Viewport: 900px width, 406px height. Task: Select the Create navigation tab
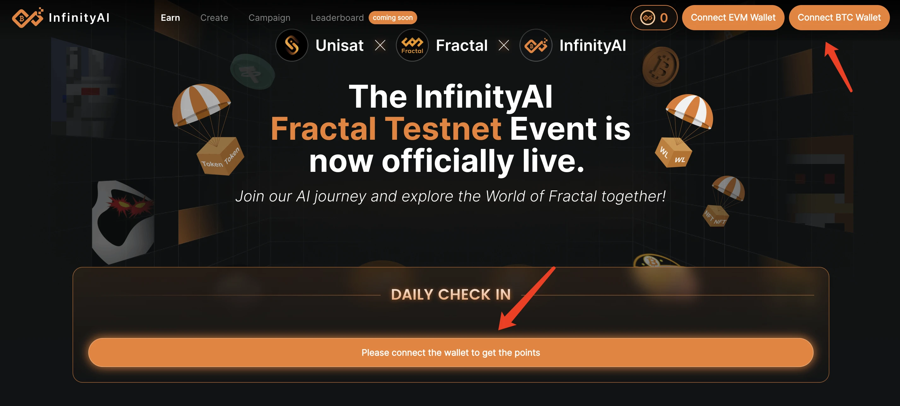pos(214,17)
